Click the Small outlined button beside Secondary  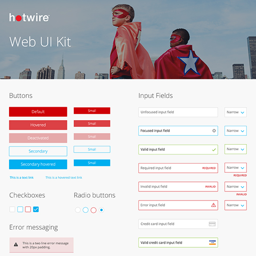pos(92,149)
